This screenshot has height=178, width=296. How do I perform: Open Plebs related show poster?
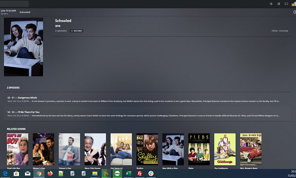pyautogui.click(x=199, y=149)
